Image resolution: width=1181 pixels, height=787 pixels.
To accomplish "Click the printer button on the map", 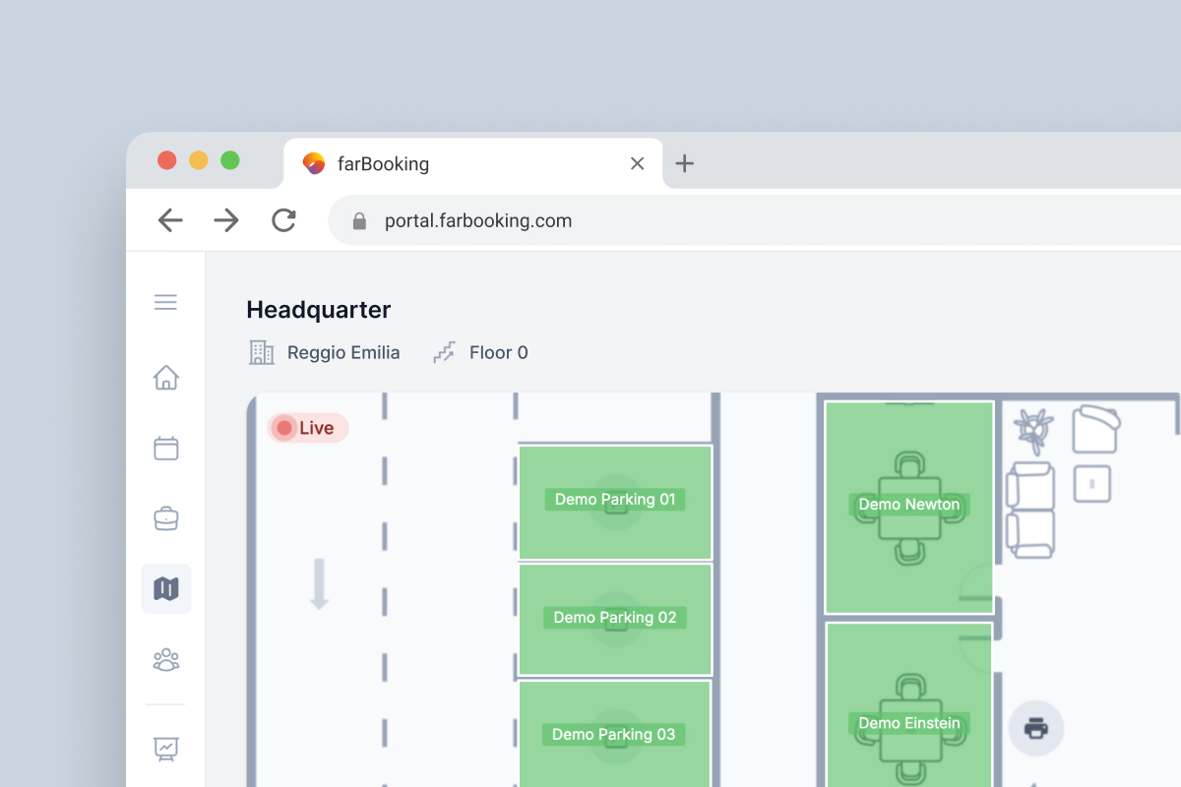I will 1035,729.
